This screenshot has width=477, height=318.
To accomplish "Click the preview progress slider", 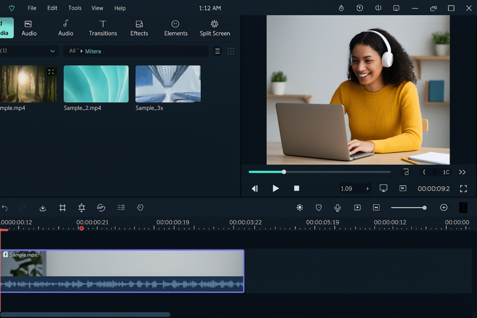I will pyautogui.click(x=320, y=172).
